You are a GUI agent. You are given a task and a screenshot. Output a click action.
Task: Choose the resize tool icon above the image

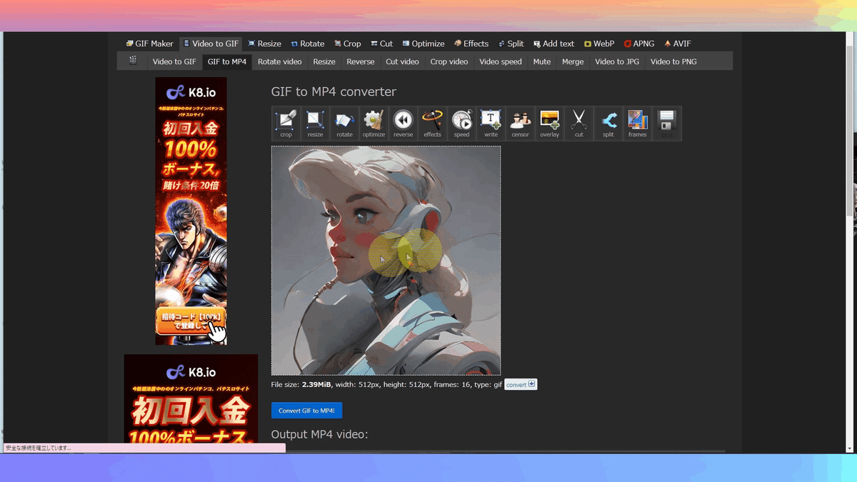click(x=315, y=124)
